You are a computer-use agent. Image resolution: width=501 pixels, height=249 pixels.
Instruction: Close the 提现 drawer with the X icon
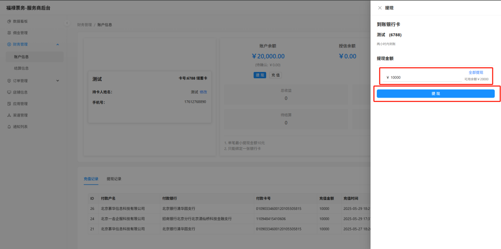(380, 8)
